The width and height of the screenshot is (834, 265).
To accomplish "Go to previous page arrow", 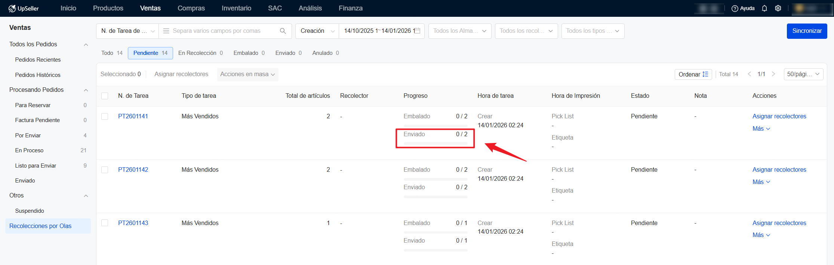I will coord(750,74).
